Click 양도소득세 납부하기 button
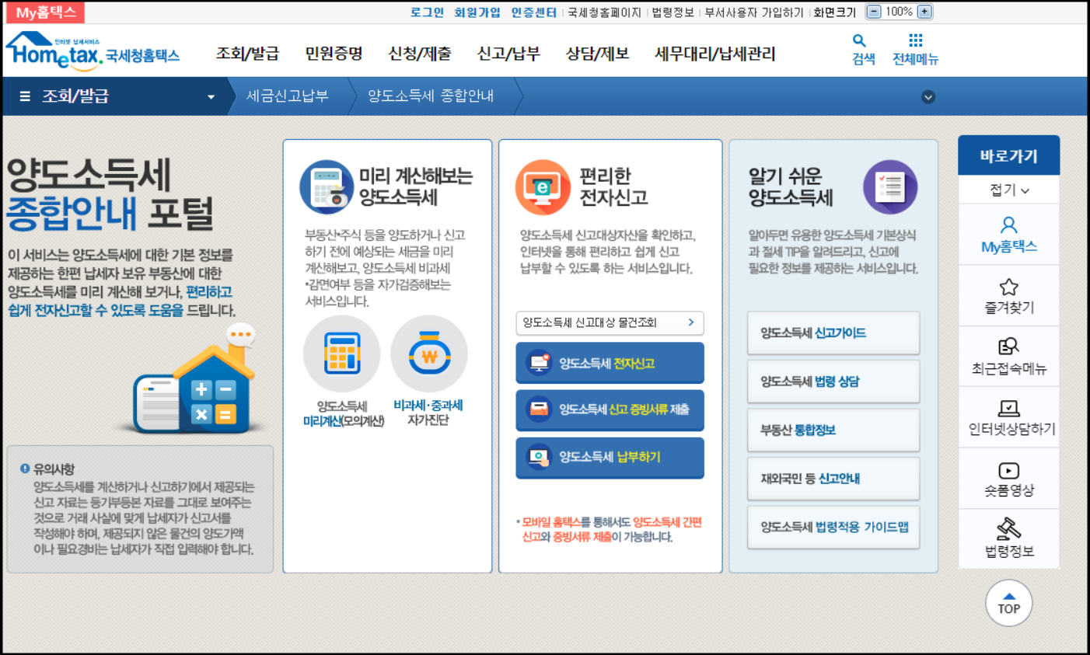 pyautogui.click(x=610, y=457)
